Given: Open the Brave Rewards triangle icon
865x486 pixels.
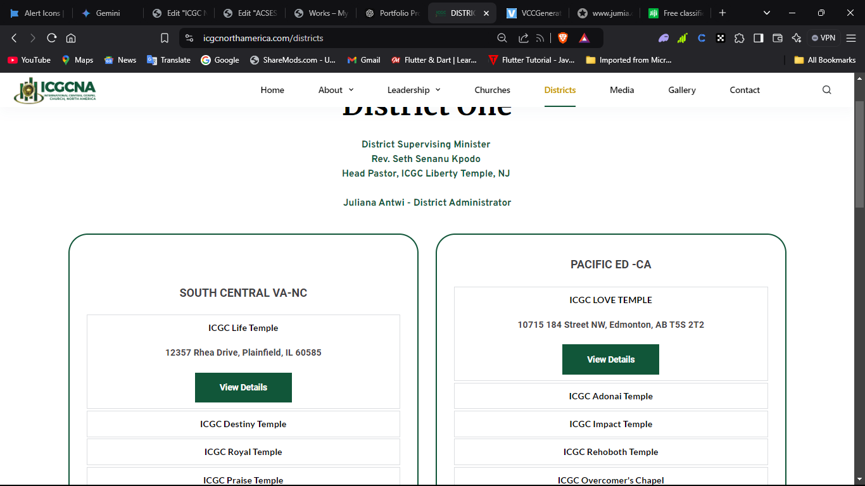Looking at the screenshot, I should coord(584,38).
